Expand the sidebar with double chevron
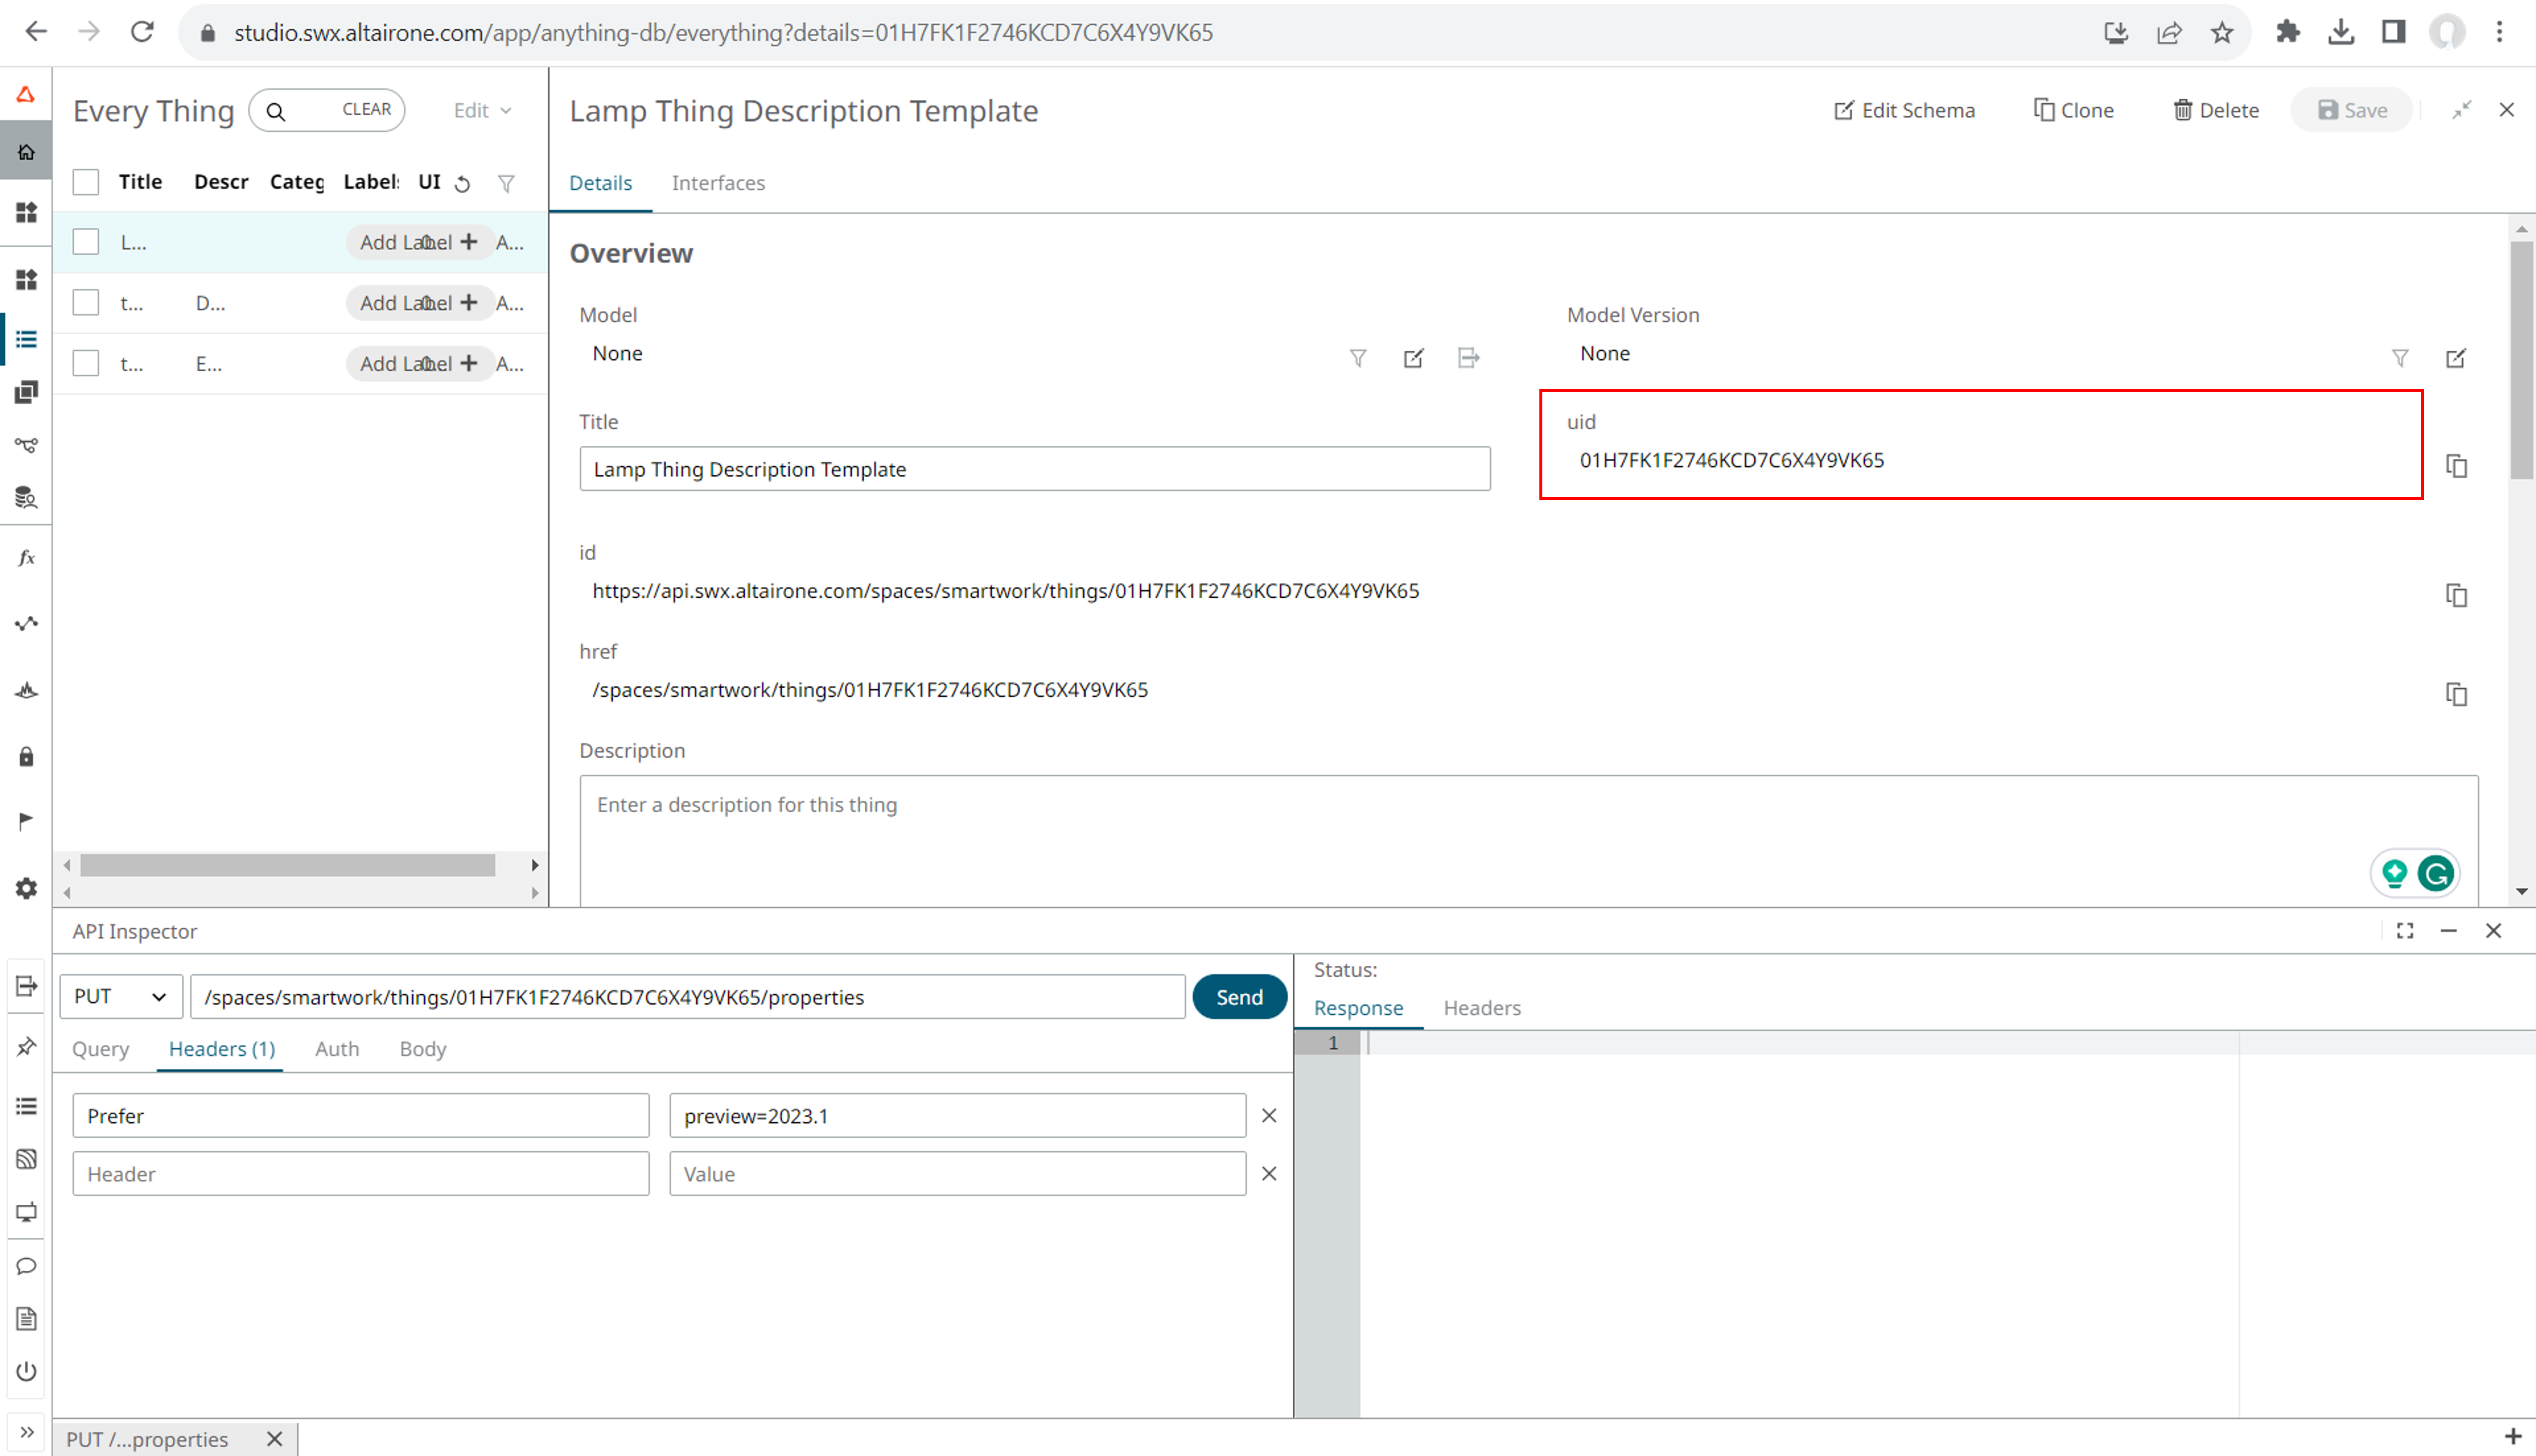This screenshot has width=2536, height=1456. [x=26, y=1432]
